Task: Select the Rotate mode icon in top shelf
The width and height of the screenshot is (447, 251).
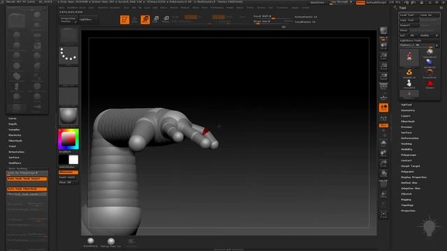Action: (166, 20)
